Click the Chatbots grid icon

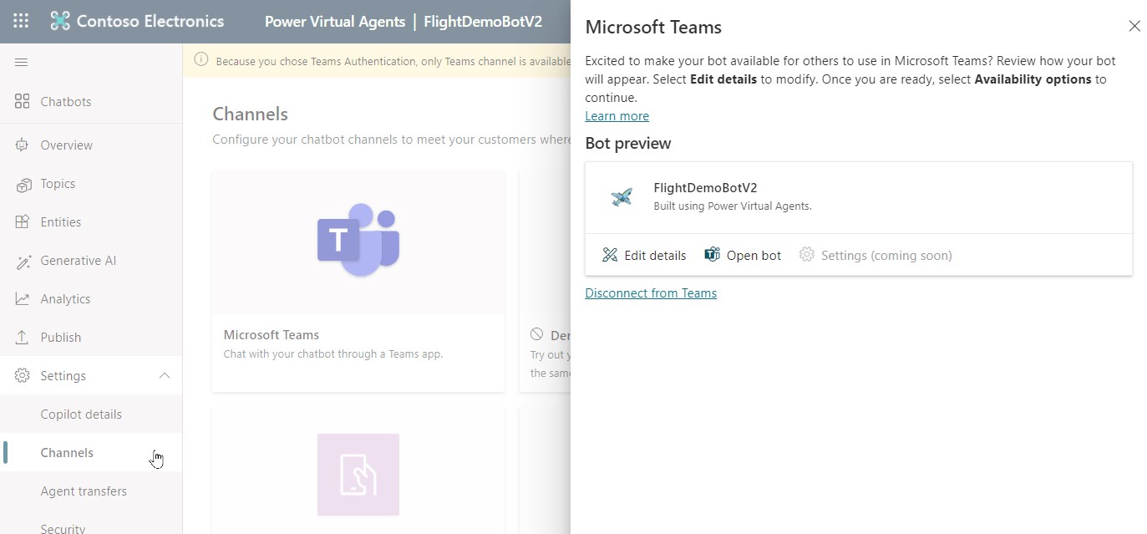23,101
